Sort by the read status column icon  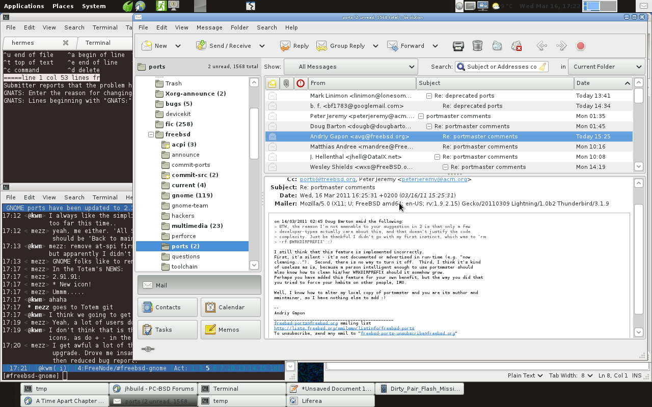point(272,83)
